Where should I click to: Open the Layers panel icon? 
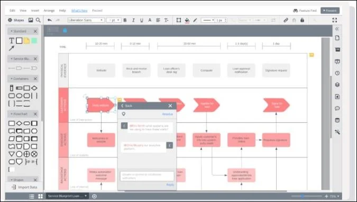tap(337, 85)
